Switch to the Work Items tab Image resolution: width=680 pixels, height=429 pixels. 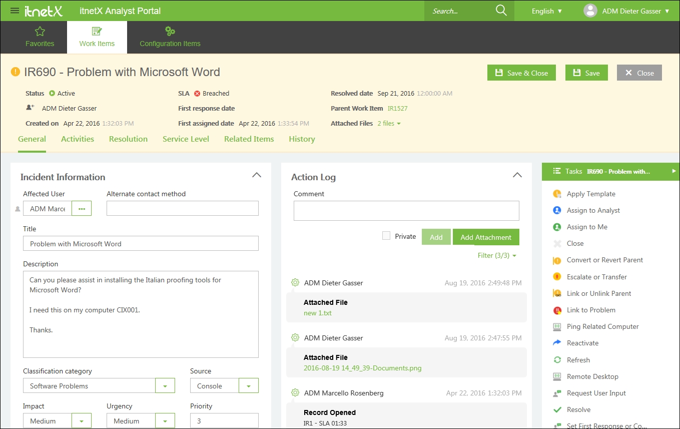tap(97, 38)
